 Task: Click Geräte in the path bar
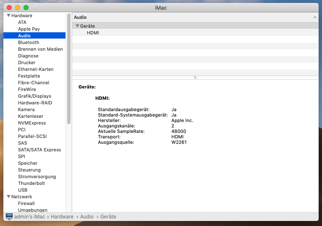click(x=108, y=217)
